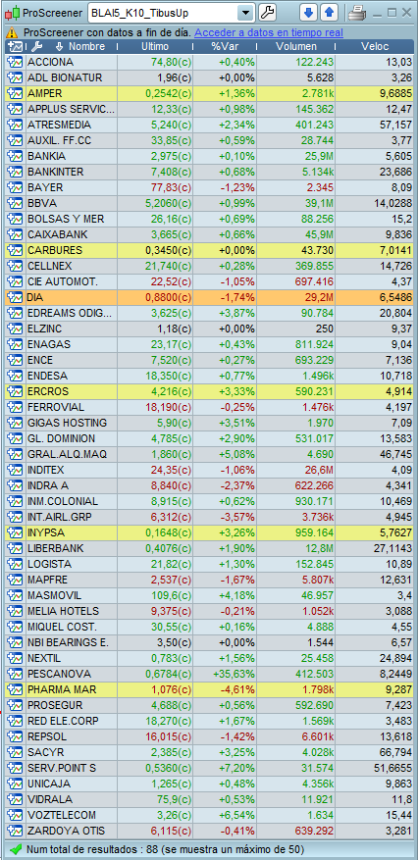Click the blue up arrow button
Viewport: 418px width, 860px height.
(329, 12)
